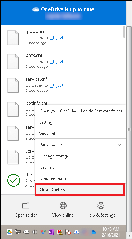Click the Open folder label

click(x=26, y=215)
